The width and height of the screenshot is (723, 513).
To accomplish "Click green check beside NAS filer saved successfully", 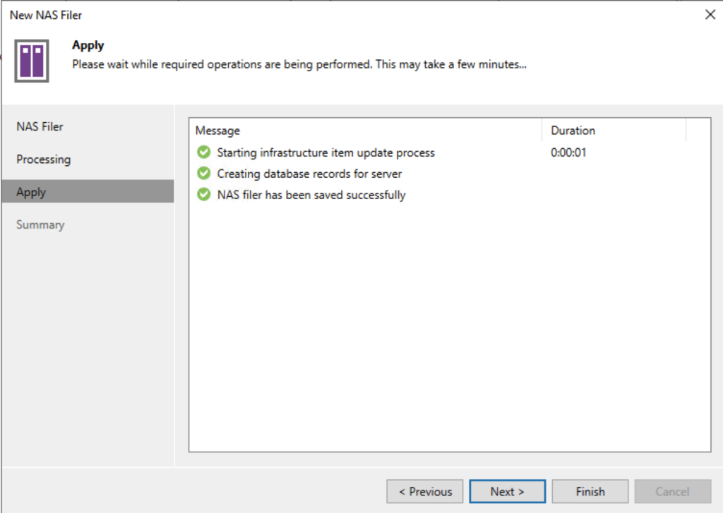I will coord(204,195).
